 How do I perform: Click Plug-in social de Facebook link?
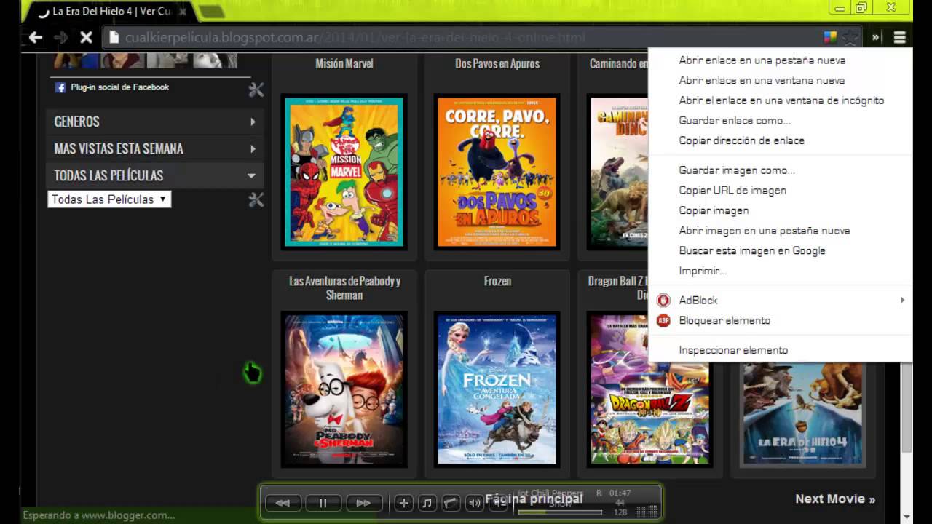(119, 87)
